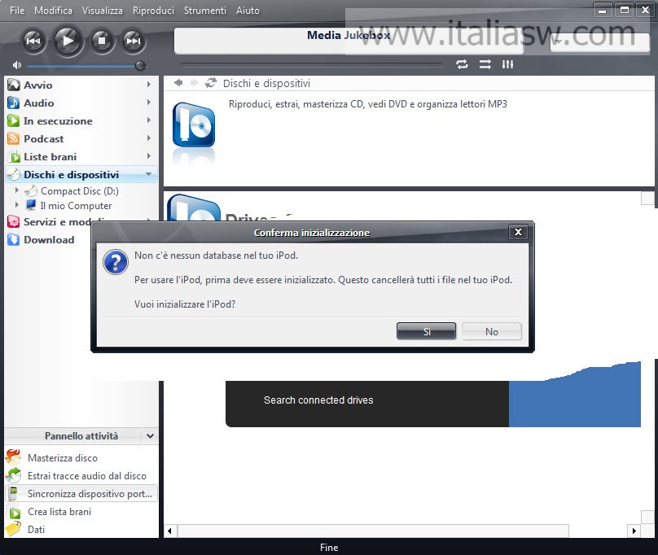Click the playback position seek bar
This screenshot has width=658, height=555.
tap(311, 65)
